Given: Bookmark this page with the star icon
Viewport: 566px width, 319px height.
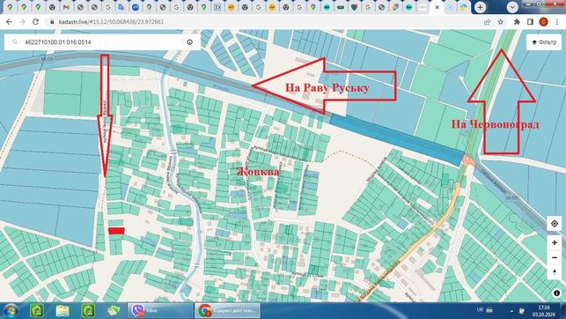Looking at the screenshot, I should point(501,22).
